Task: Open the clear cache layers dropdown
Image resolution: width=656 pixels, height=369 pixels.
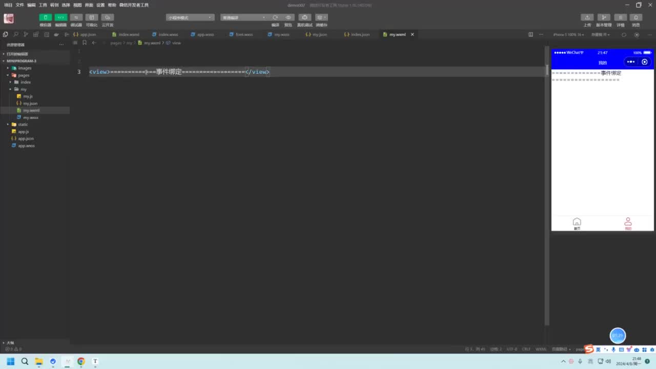Action: [x=321, y=17]
